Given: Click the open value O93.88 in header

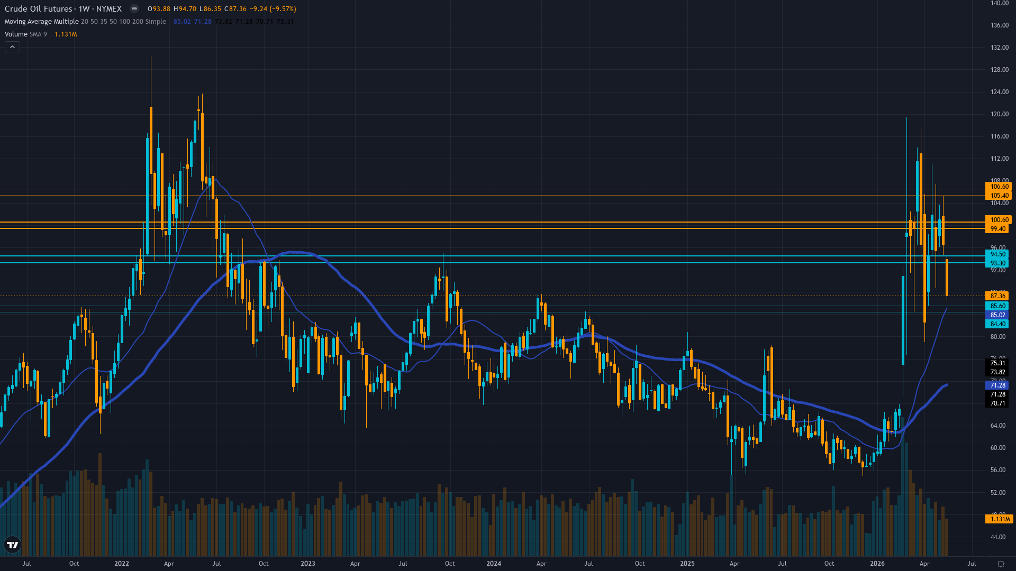Looking at the screenshot, I should (x=159, y=9).
